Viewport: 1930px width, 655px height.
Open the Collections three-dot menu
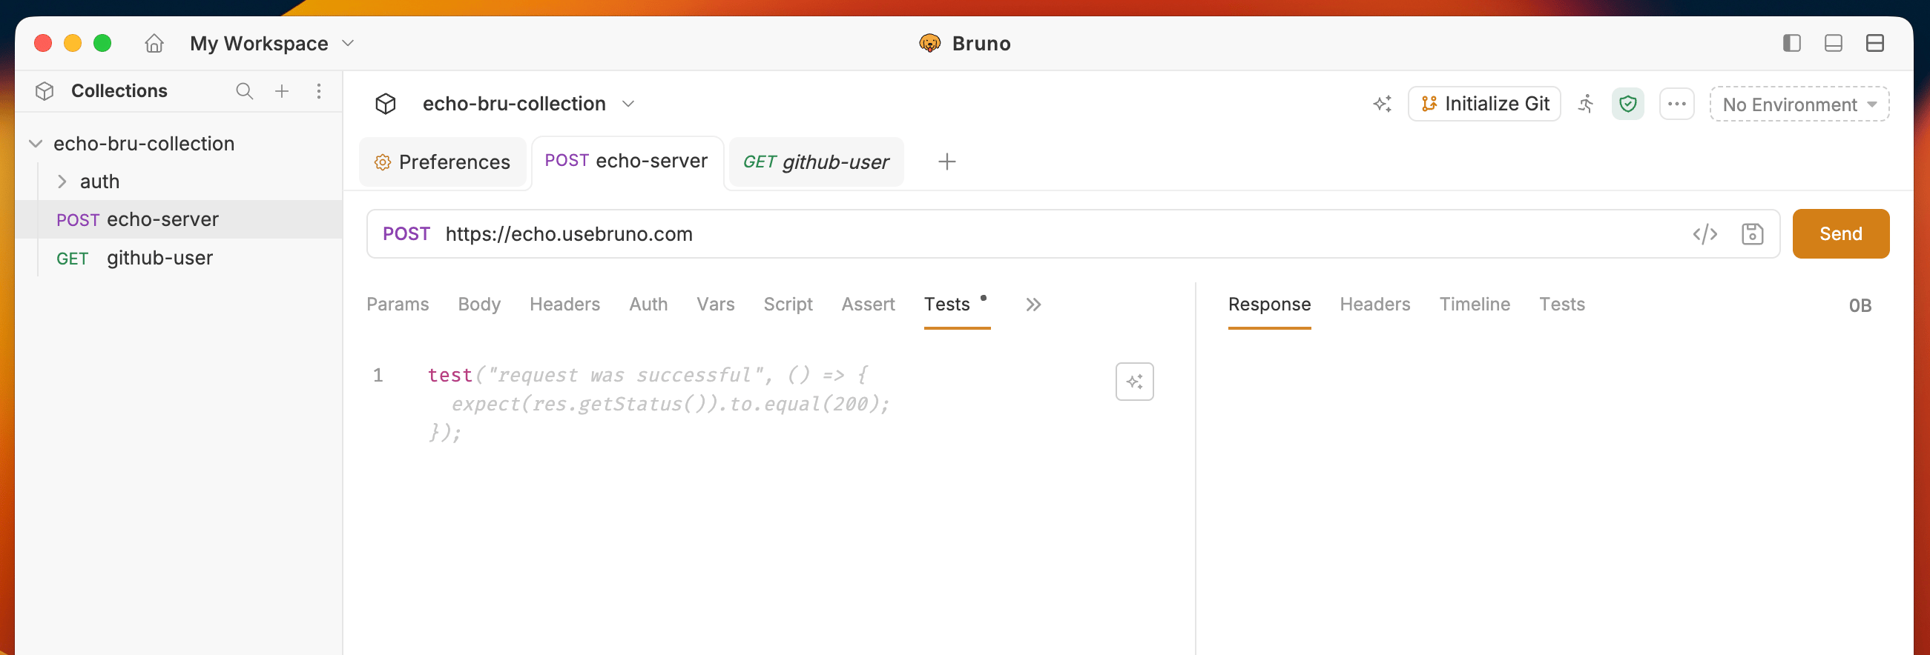coord(319,91)
